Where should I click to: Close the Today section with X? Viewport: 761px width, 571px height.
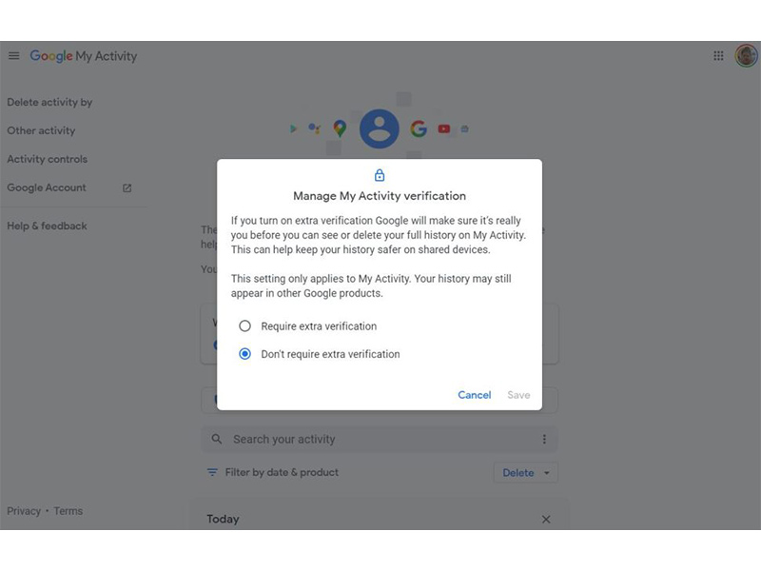(546, 519)
